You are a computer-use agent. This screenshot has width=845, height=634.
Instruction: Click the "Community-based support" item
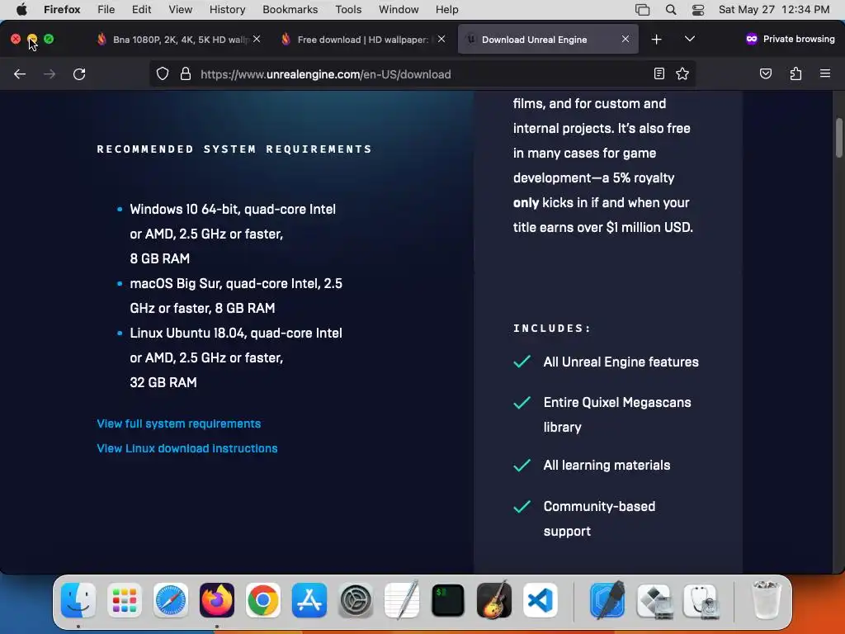point(599,518)
